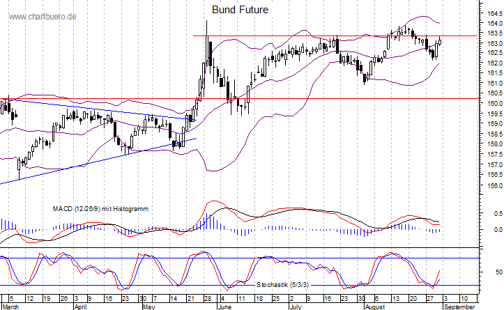The height and width of the screenshot is (310, 504).
Task: Click the "March" month label
Action: (x=11, y=307)
